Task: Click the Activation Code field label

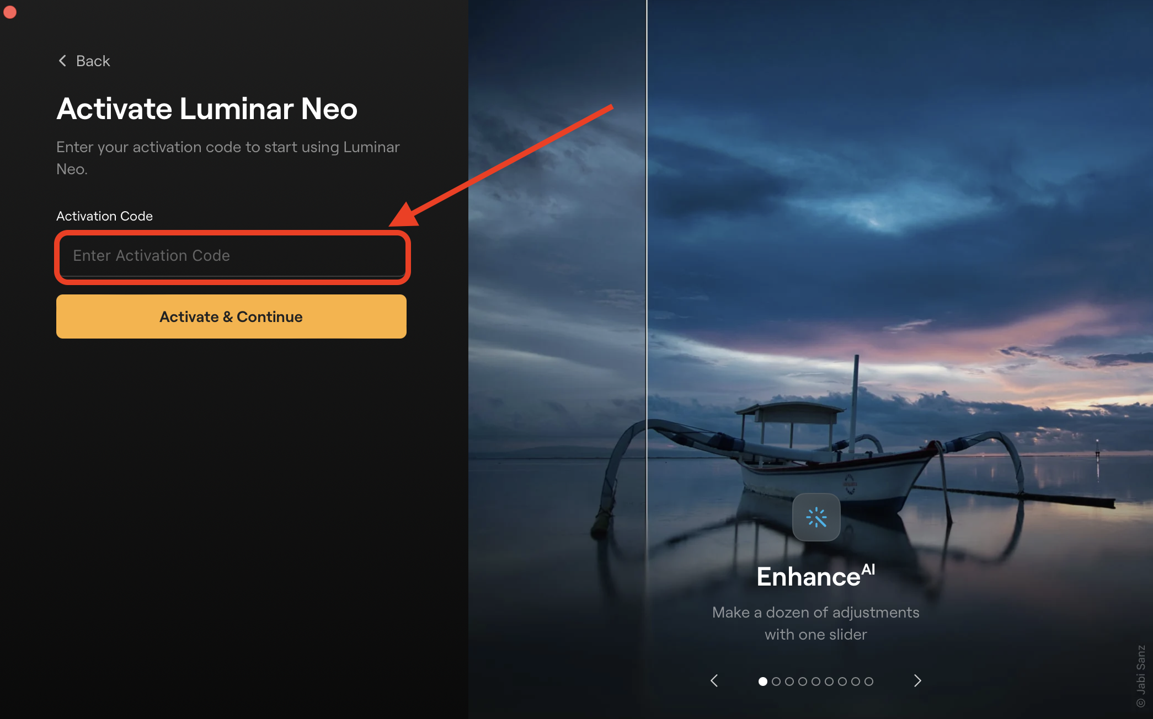Action: (x=104, y=216)
